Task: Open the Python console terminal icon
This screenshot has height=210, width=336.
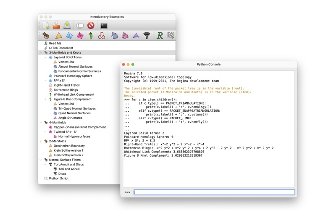Action: 104,26
